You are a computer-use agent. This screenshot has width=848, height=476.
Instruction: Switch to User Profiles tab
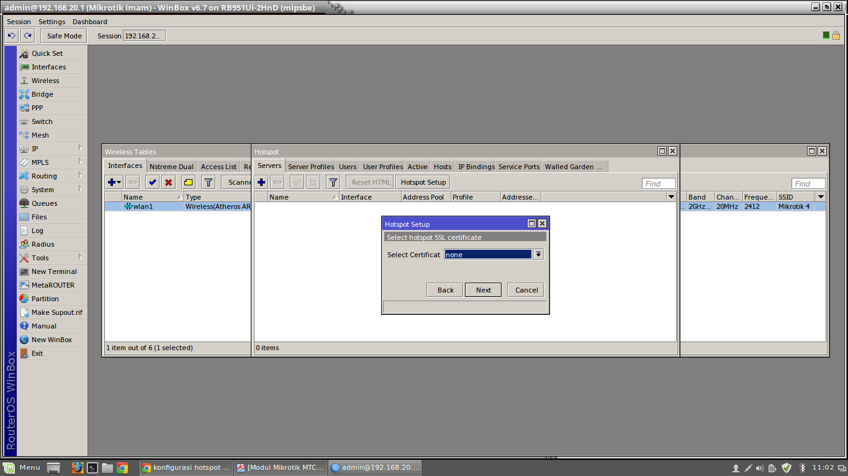pyautogui.click(x=383, y=167)
